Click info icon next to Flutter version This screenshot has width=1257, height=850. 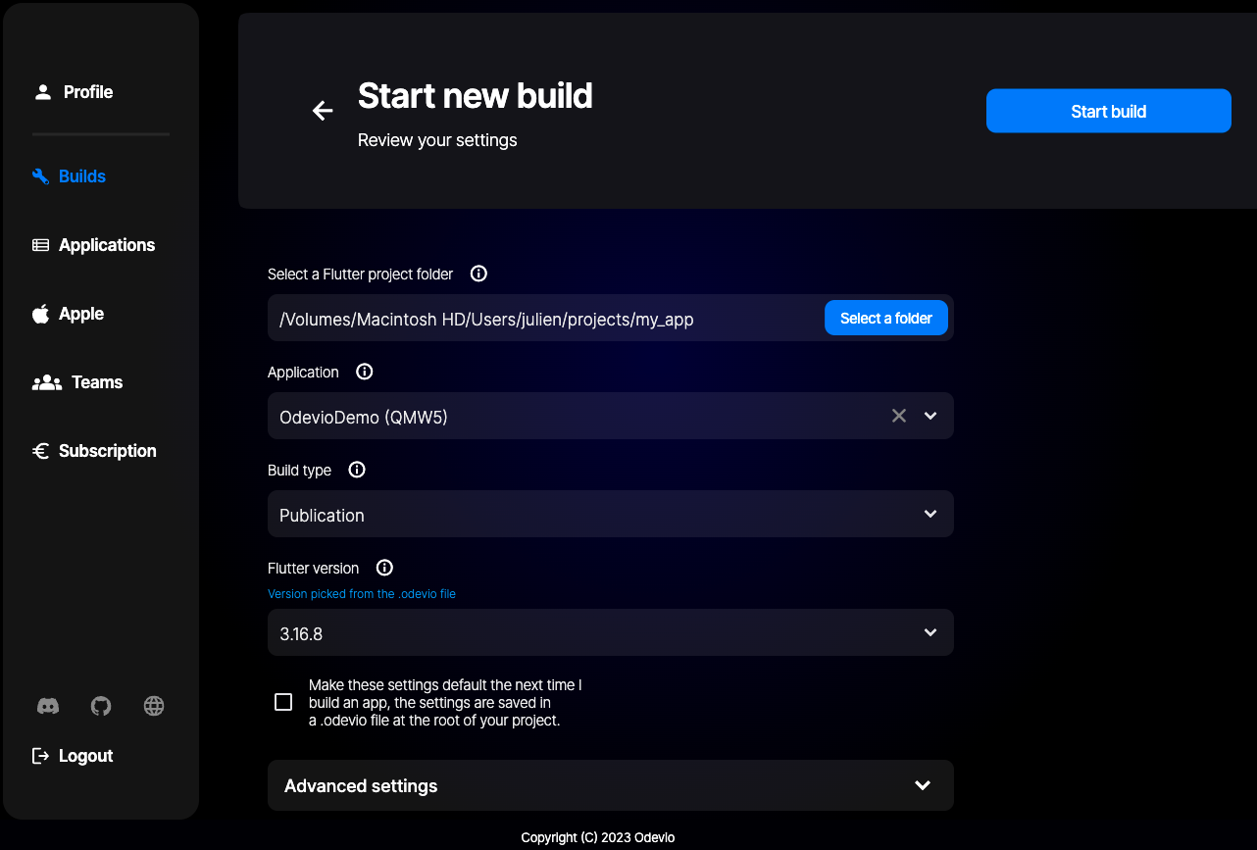click(x=384, y=568)
